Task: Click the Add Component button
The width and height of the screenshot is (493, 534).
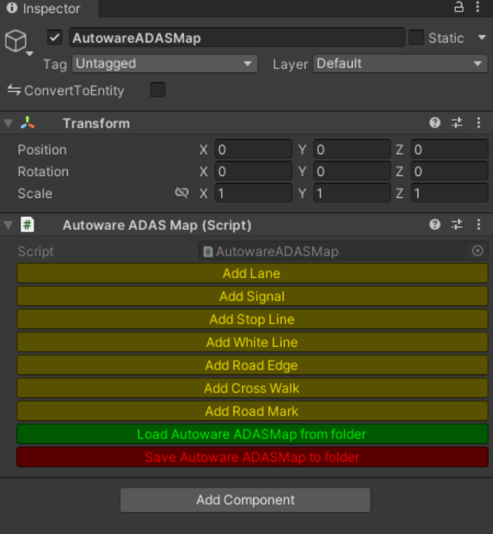Action: 245,500
